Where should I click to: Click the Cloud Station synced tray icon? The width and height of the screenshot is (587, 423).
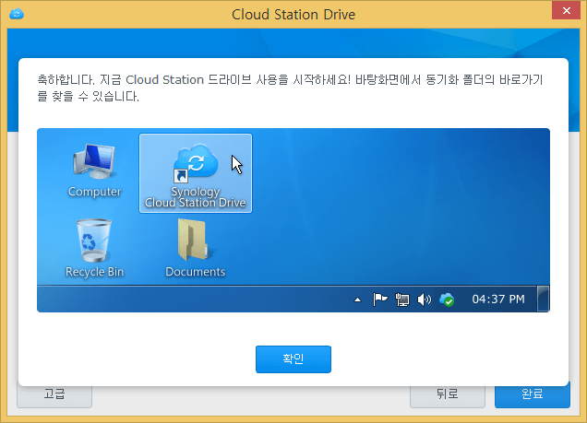click(x=447, y=300)
